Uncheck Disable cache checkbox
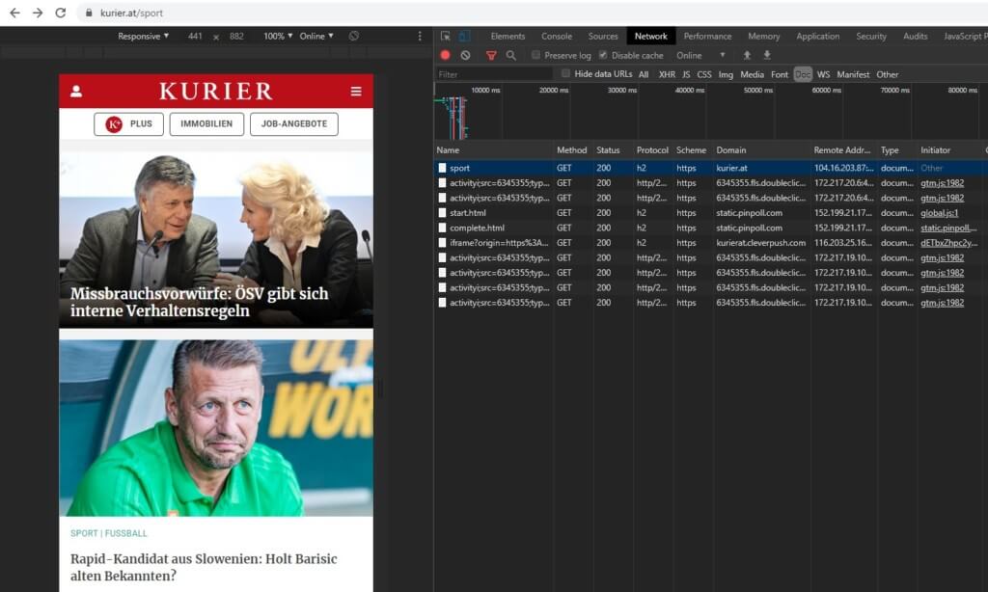The width and height of the screenshot is (988, 592). (604, 56)
